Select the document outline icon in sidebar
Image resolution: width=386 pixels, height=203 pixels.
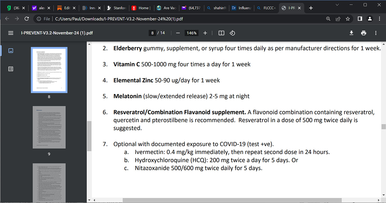[x=11, y=69]
